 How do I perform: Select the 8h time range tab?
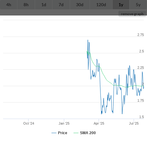pyautogui.click(x=26, y=5)
